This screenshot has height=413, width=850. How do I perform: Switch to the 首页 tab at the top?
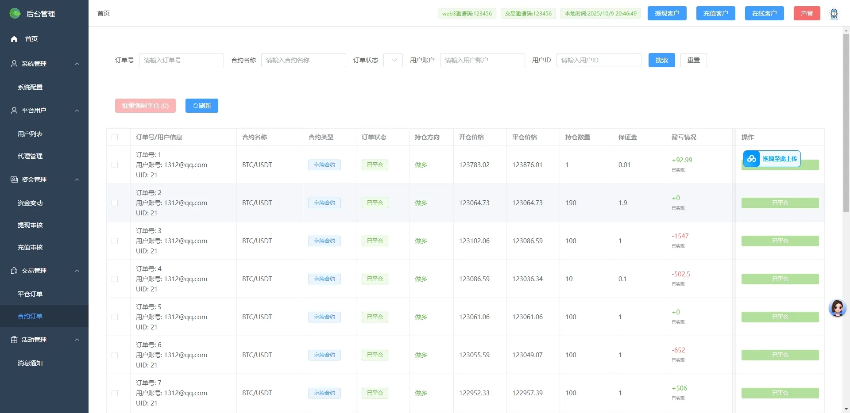tap(104, 13)
